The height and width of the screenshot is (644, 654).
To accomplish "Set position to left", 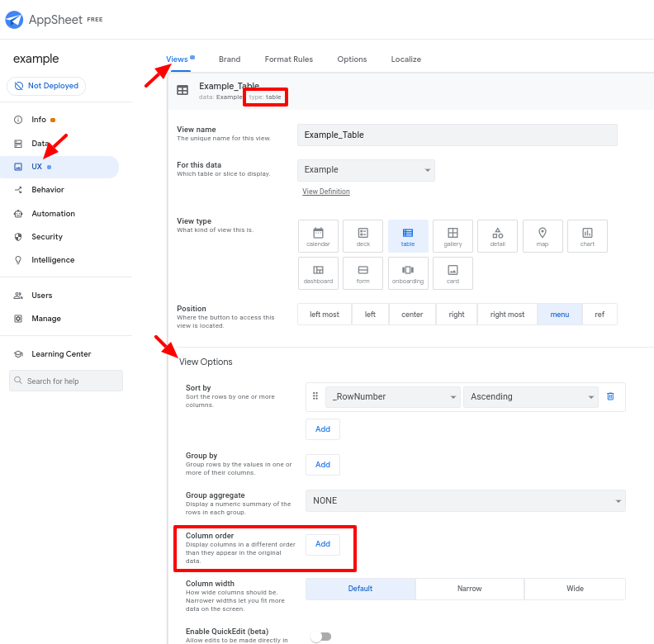I will pos(370,314).
